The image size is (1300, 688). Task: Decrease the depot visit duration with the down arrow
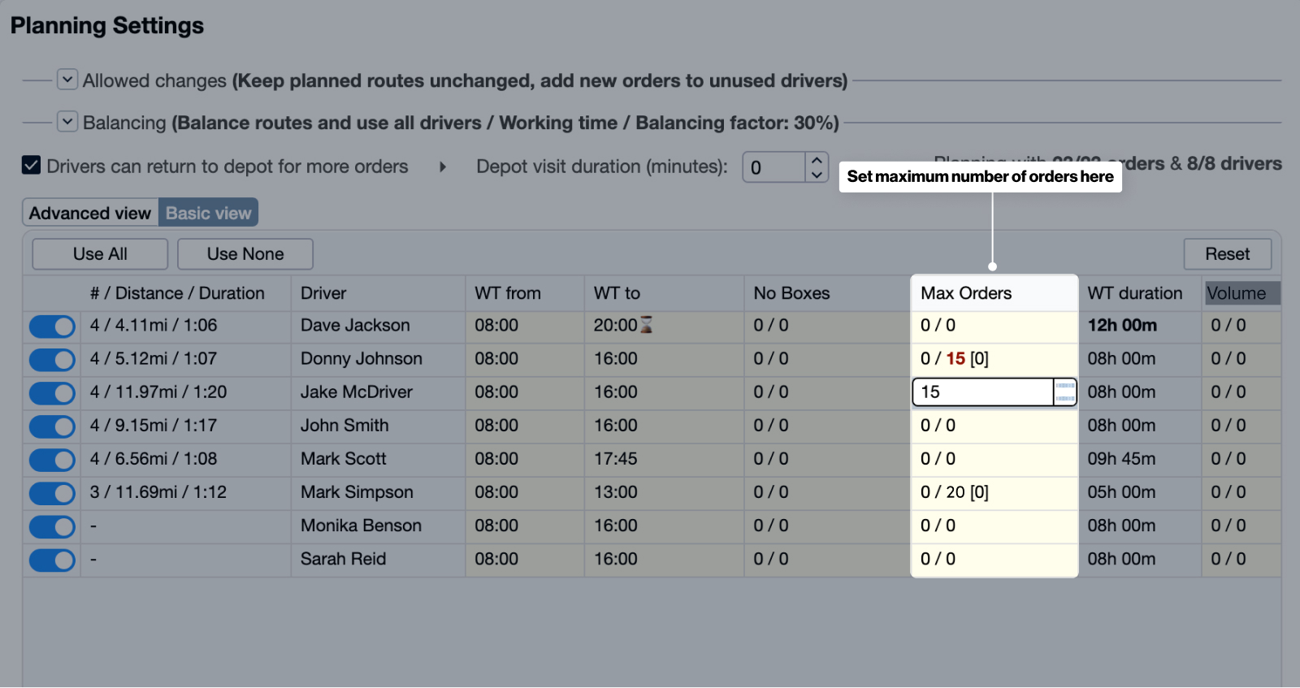817,175
